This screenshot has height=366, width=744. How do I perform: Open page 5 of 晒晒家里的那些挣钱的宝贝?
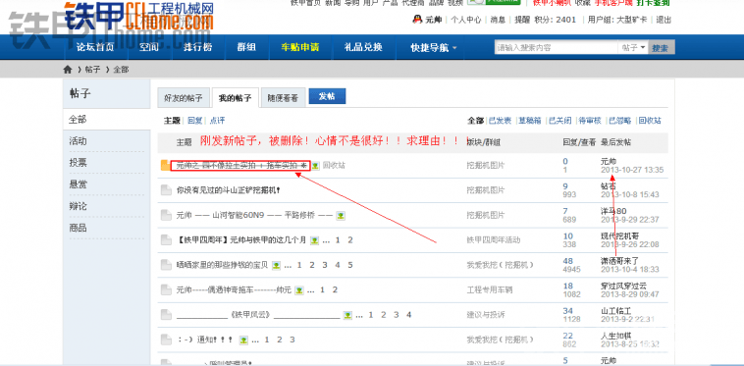pyautogui.click(x=350, y=265)
